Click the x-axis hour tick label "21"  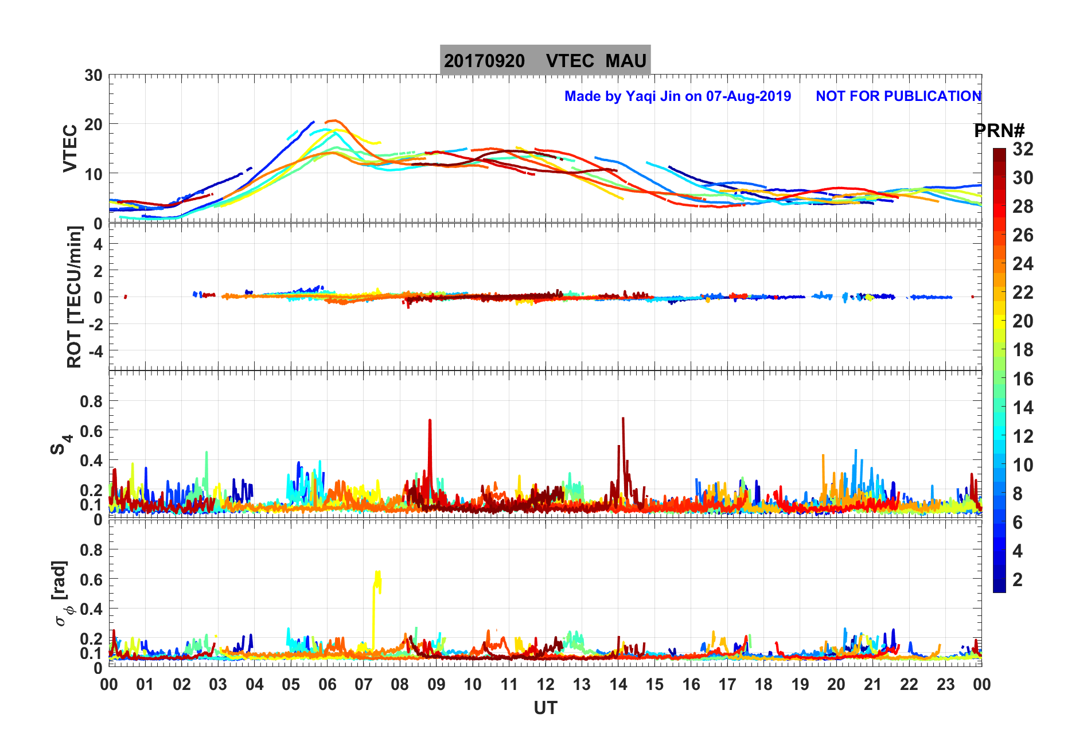(872, 684)
